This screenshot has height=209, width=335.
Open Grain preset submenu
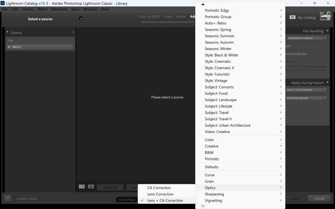pyautogui.click(x=240, y=181)
